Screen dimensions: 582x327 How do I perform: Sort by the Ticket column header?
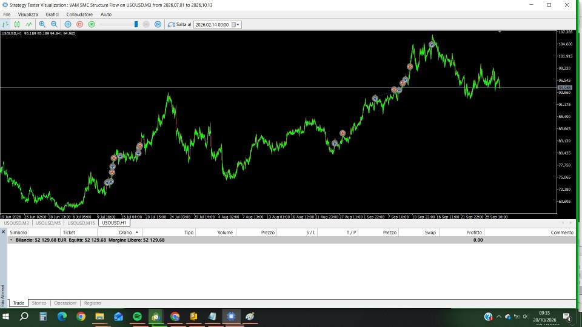[x=79, y=233]
